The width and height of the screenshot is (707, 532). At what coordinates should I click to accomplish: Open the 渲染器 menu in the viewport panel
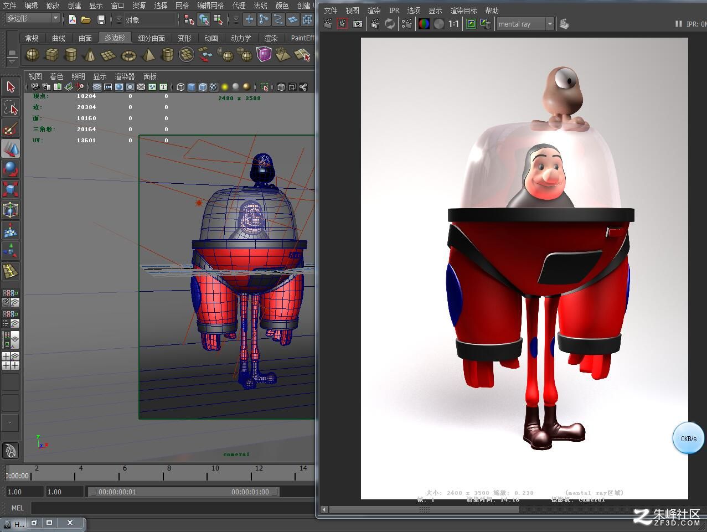pos(125,76)
